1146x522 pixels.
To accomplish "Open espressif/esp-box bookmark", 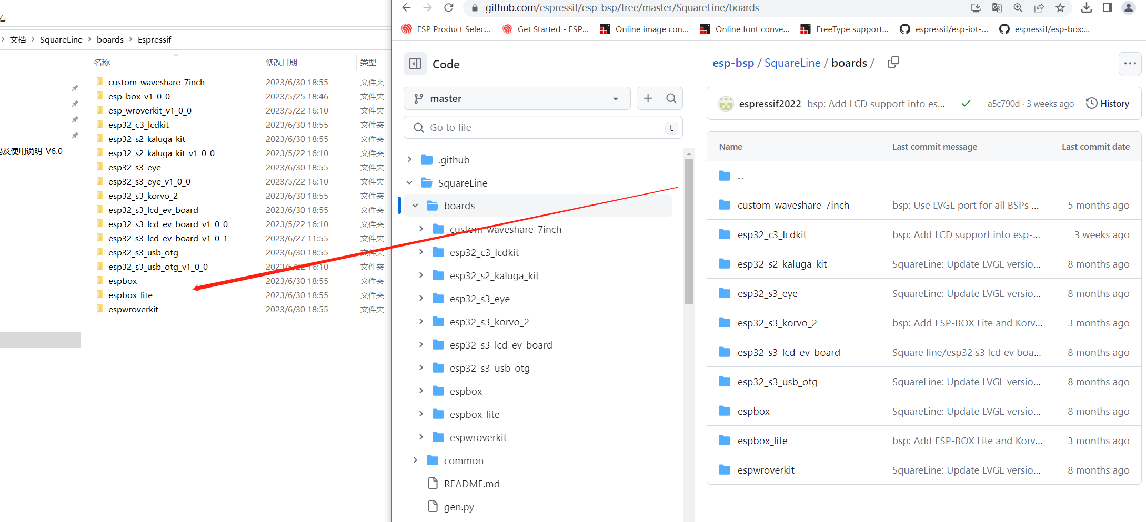I will tap(1044, 29).
